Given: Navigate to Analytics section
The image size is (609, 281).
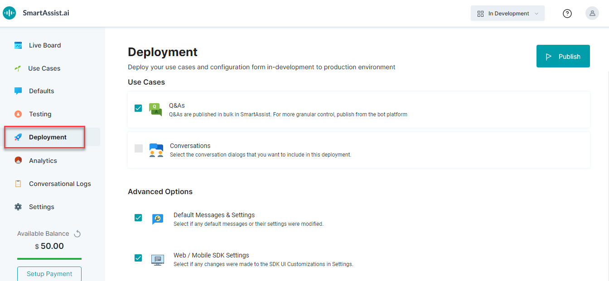Looking at the screenshot, I should pos(43,161).
